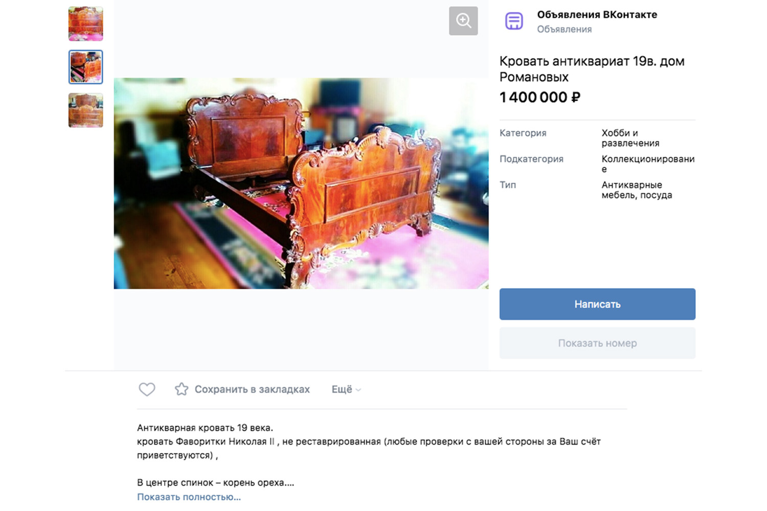This screenshot has height=511, width=767.
Task: Click the Показать номер button
Action: (x=597, y=343)
